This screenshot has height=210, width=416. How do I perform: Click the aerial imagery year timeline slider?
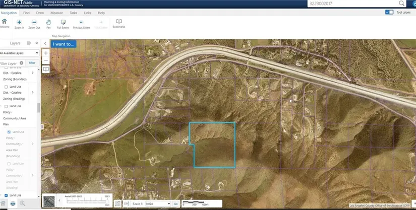(85, 201)
